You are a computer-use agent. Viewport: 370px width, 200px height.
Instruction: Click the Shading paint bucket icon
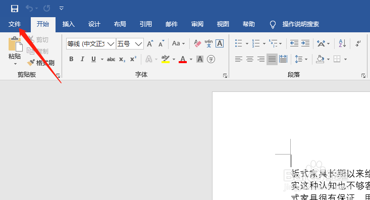[320, 59]
